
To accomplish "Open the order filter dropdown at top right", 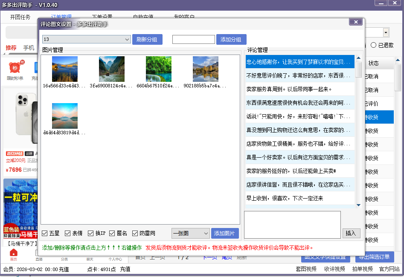I will pos(385,32).
